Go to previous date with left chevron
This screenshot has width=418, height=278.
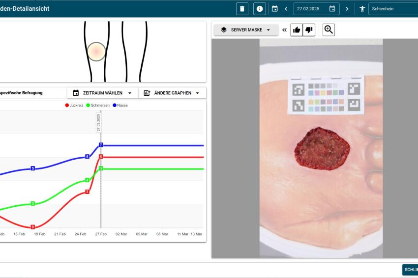click(286, 9)
